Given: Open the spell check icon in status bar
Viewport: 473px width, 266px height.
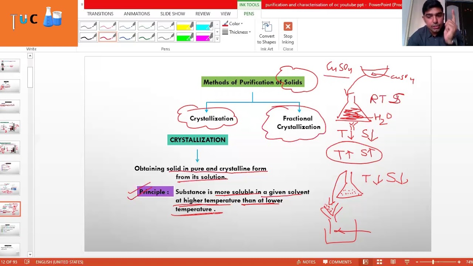Looking at the screenshot, I should [x=27, y=262].
